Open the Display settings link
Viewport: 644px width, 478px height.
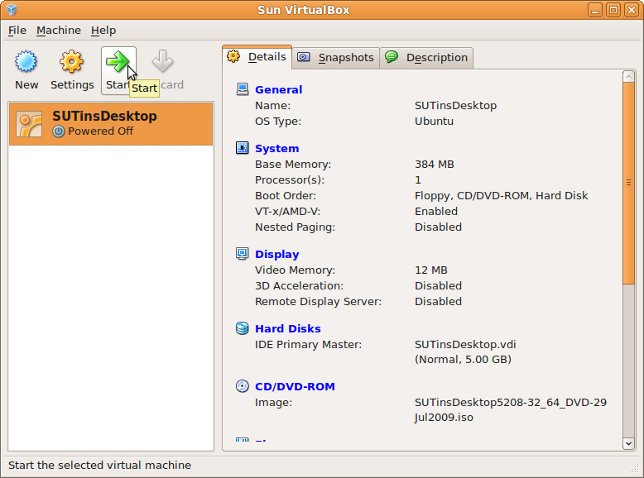276,255
